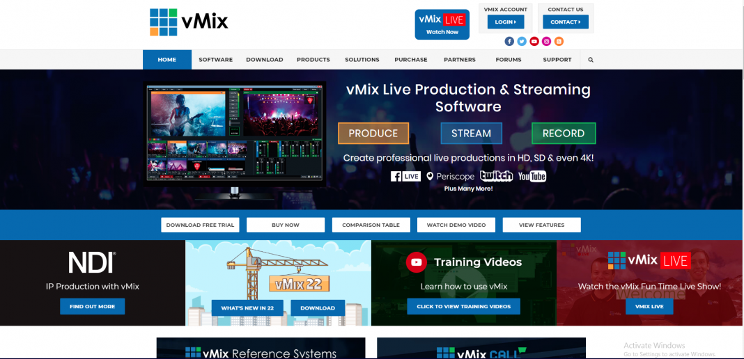Click the 'VMIX ACCOUNT' label
The width and height of the screenshot is (744, 359).
(x=506, y=10)
